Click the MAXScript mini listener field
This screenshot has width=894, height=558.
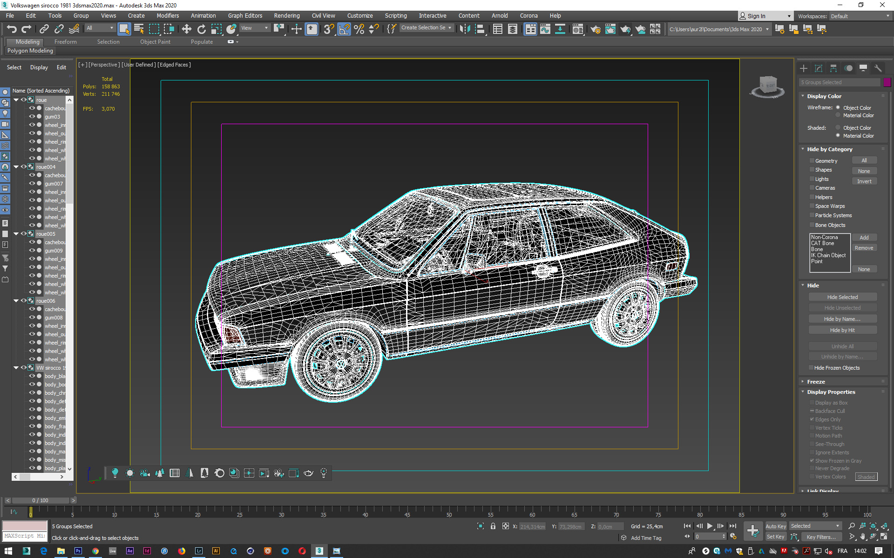click(25, 536)
